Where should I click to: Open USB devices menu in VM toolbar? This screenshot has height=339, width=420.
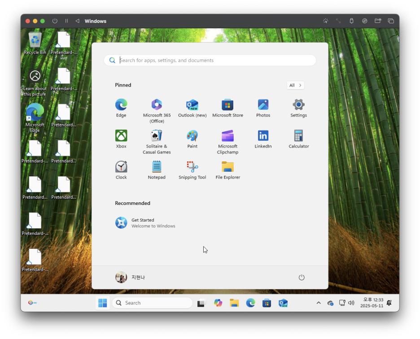[351, 21]
